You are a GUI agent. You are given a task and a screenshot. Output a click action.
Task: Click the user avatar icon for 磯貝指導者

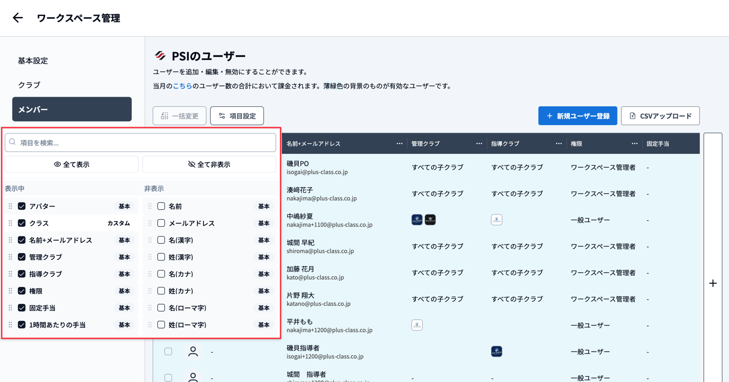click(193, 352)
